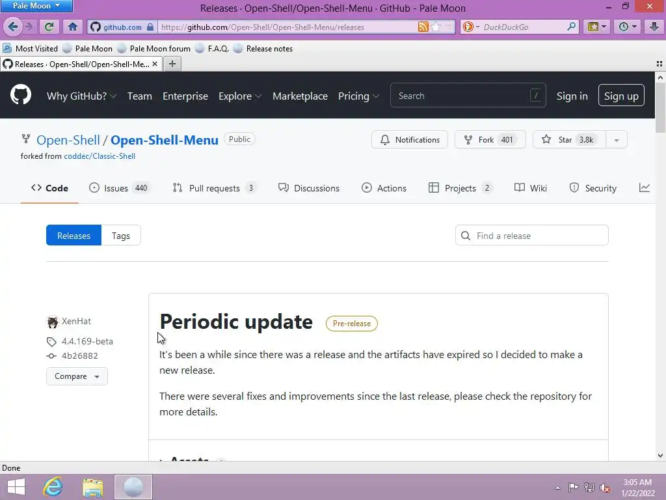Image resolution: width=666 pixels, height=500 pixels.
Task: Open File Explorer from the taskbar
Action: (93, 487)
